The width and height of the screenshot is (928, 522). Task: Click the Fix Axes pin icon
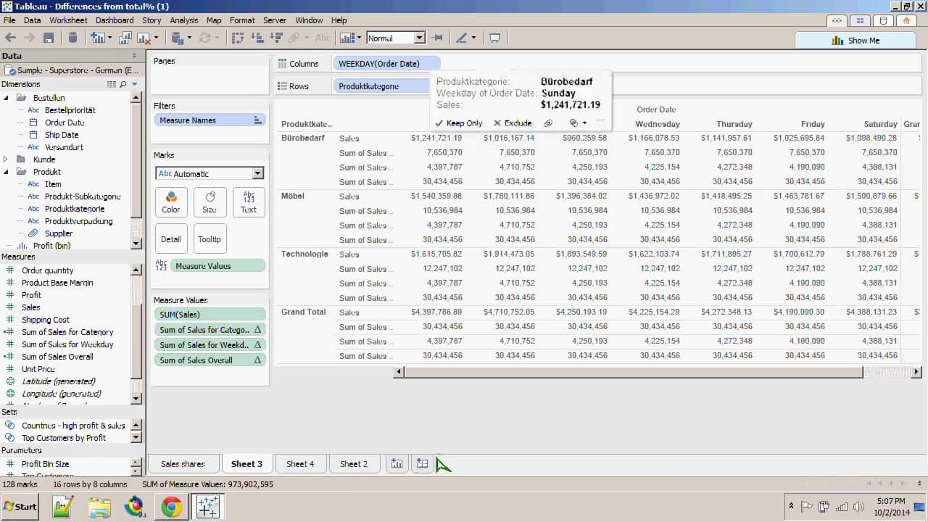(x=437, y=38)
